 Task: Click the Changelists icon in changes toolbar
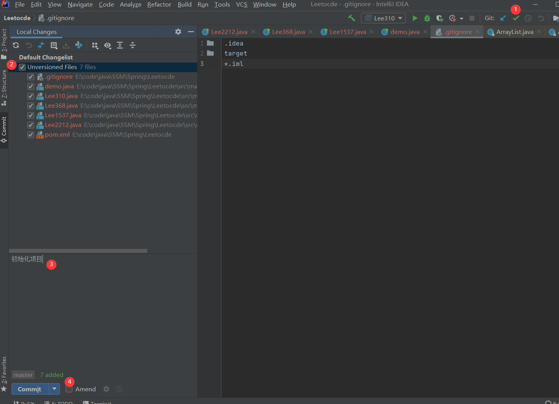pyautogui.click(x=54, y=45)
